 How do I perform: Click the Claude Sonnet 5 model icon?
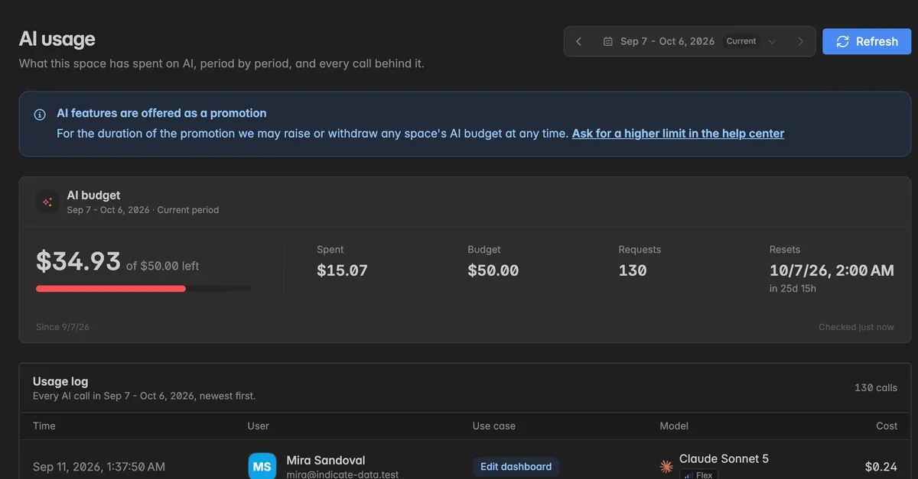click(666, 466)
